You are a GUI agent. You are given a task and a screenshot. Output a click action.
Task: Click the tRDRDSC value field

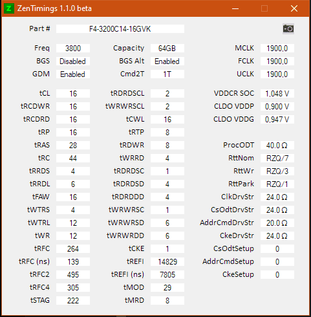click(x=167, y=171)
